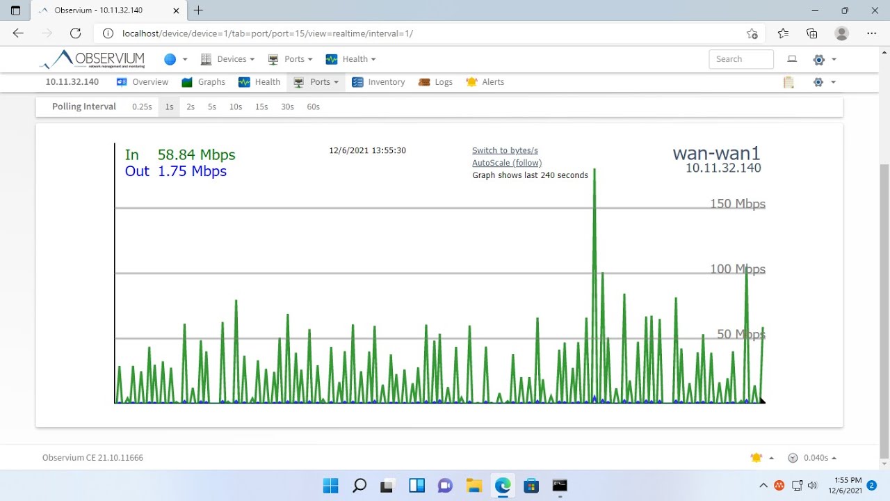
Task: Open browser Collections icon
Action: pyautogui.click(x=812, y=33)
